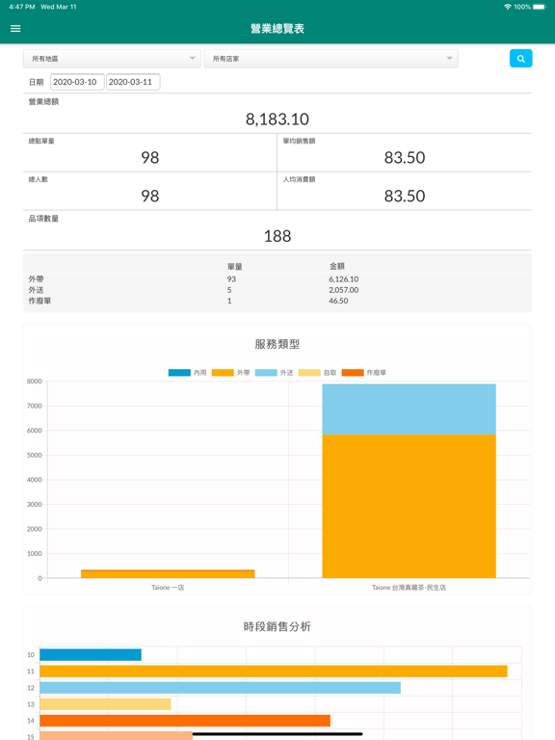This screenshot has width=555, height=740.
Task: Tap the item quantity value 188
Action: 277,236
